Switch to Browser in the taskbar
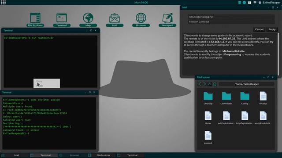The height and width of the screenshot is (158, 282). [72, 155]
